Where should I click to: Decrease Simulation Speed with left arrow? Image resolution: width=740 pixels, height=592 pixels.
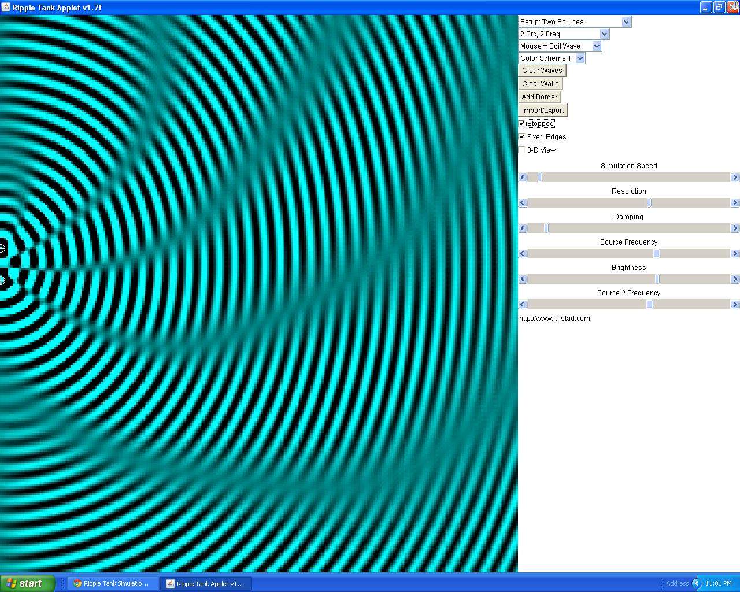pos(523,177)
